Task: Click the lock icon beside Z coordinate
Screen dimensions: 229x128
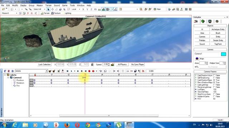Action: point(92,64)
